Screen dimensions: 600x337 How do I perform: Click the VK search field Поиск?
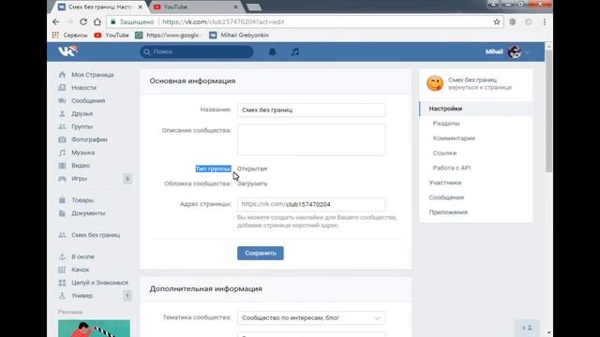point(196,51)
